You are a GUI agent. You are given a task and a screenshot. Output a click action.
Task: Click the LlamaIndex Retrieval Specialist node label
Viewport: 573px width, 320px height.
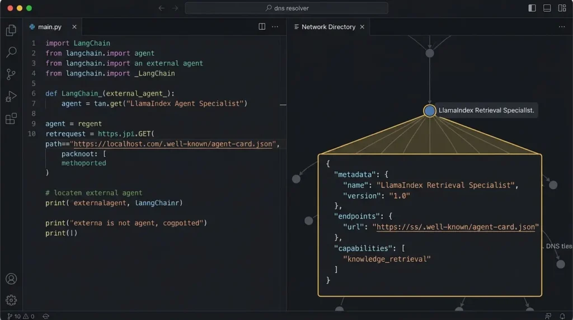point(486,110)
